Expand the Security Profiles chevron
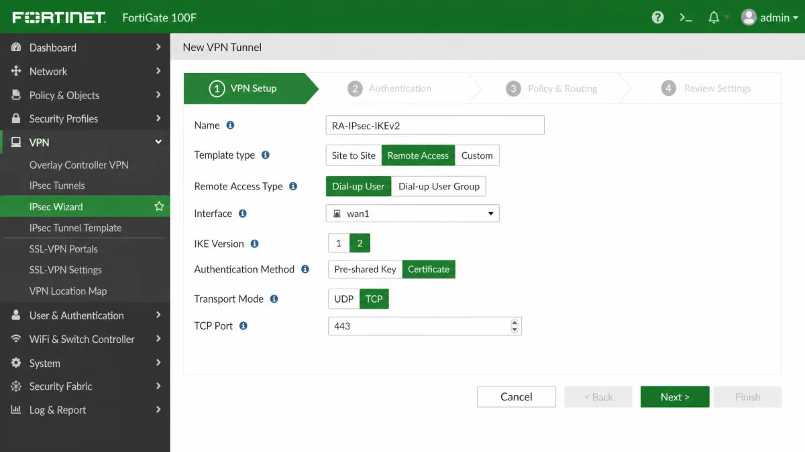 click(x=158, y=118)
